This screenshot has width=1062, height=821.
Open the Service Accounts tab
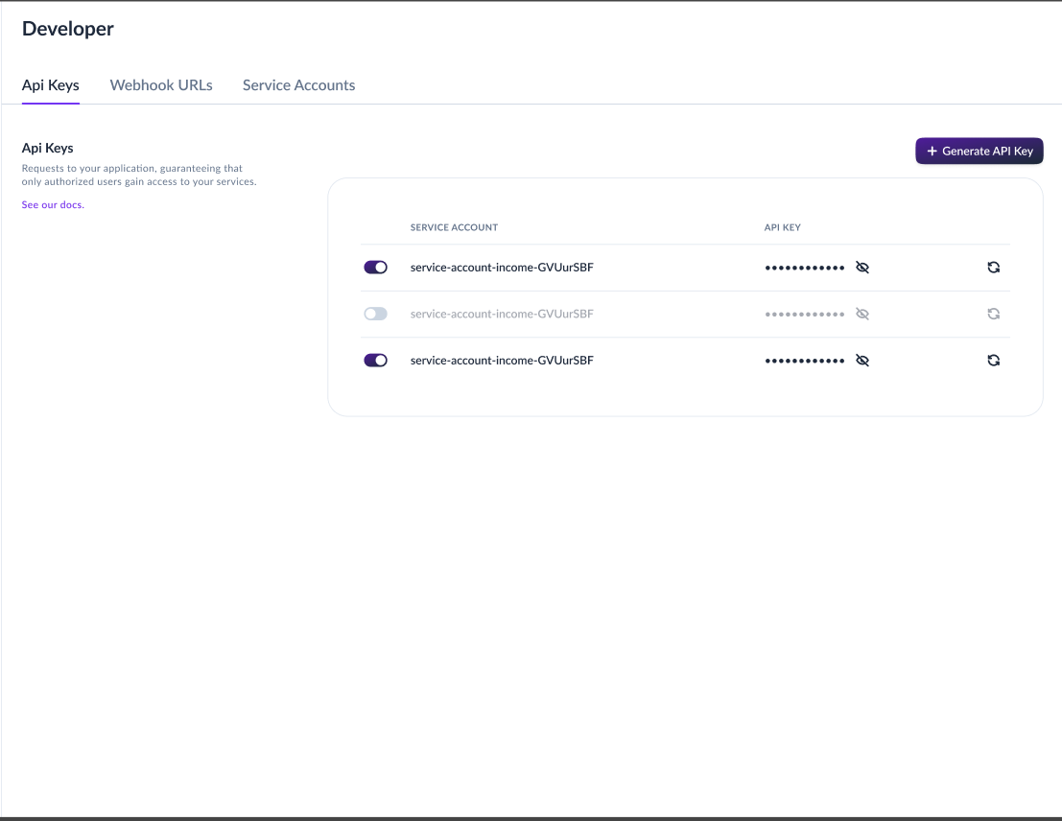point(298,84)
